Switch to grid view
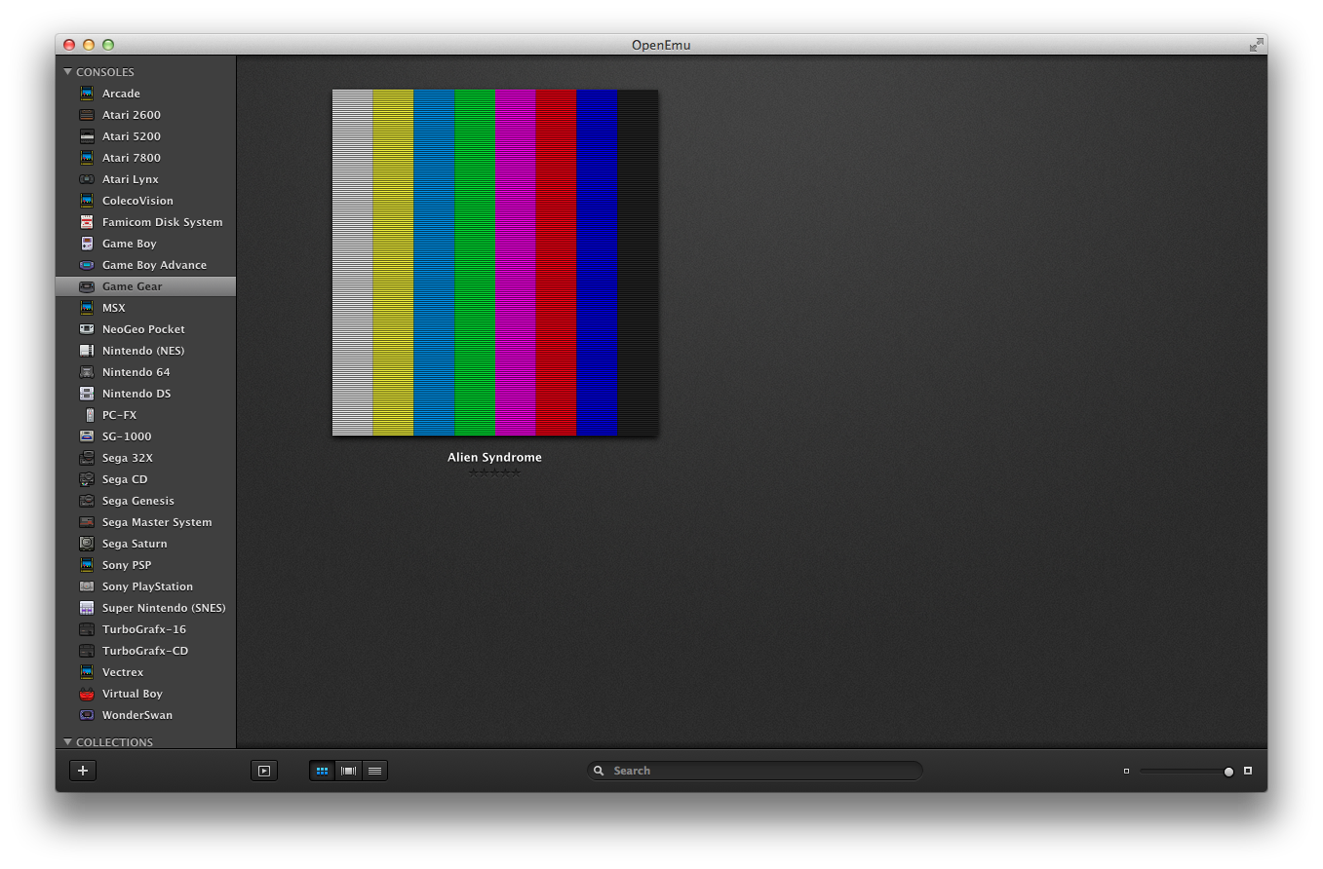Image resolution: width=1323 pixels, height=869 pixels. click(x=323, y=771)
